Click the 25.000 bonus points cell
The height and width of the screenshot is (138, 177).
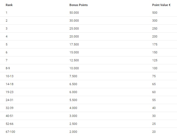click(74, 28)
